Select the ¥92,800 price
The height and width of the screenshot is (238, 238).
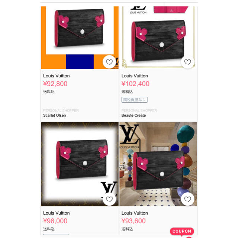click(55, 84)
